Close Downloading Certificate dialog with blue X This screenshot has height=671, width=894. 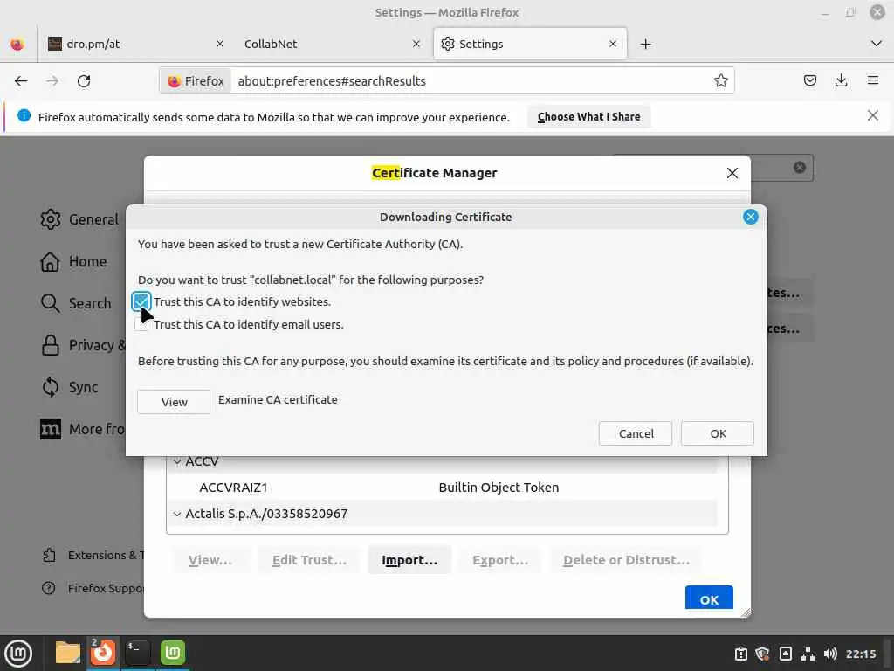coord(750,217)
